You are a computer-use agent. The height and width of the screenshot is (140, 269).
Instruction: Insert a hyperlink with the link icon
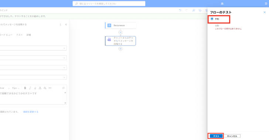click(x=50, y=88)
